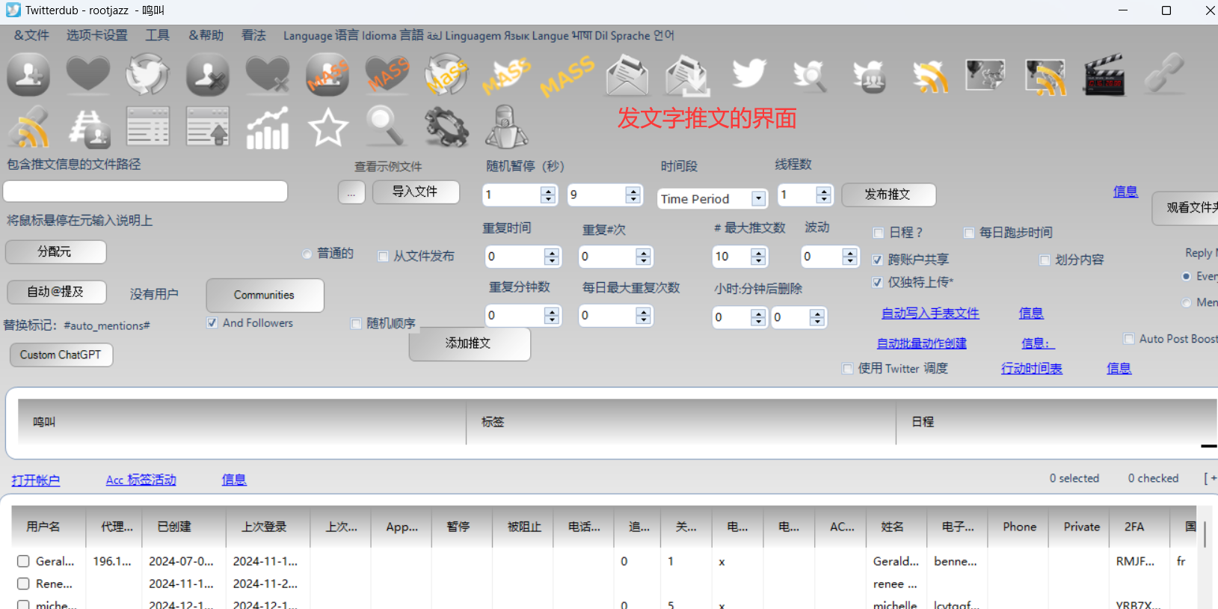Open the Video Tweet clapperboard icon

tap(1104, 74)
